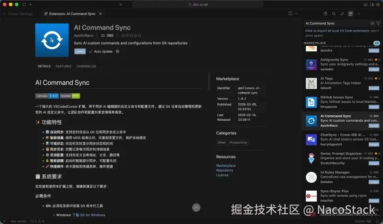Open GitHub Issues Sync in list
This screenshot has width=383, height=224.
point(342,102)
